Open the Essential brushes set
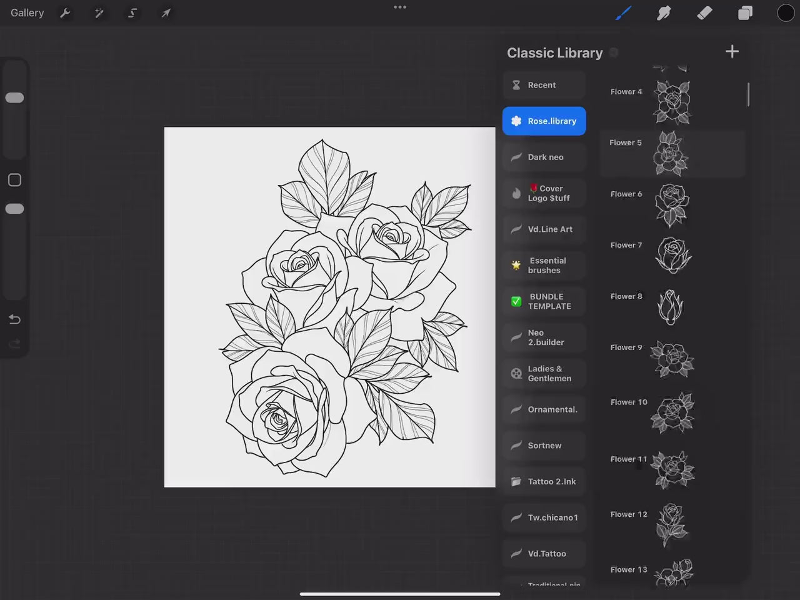Screen dimensions: 800x600 [x=544, y=265]
